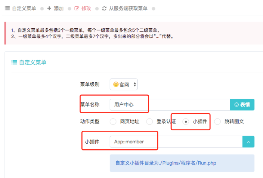Click the 表情 button
Viewport: 263px width, 178px height.
click(x=242, y=105)
